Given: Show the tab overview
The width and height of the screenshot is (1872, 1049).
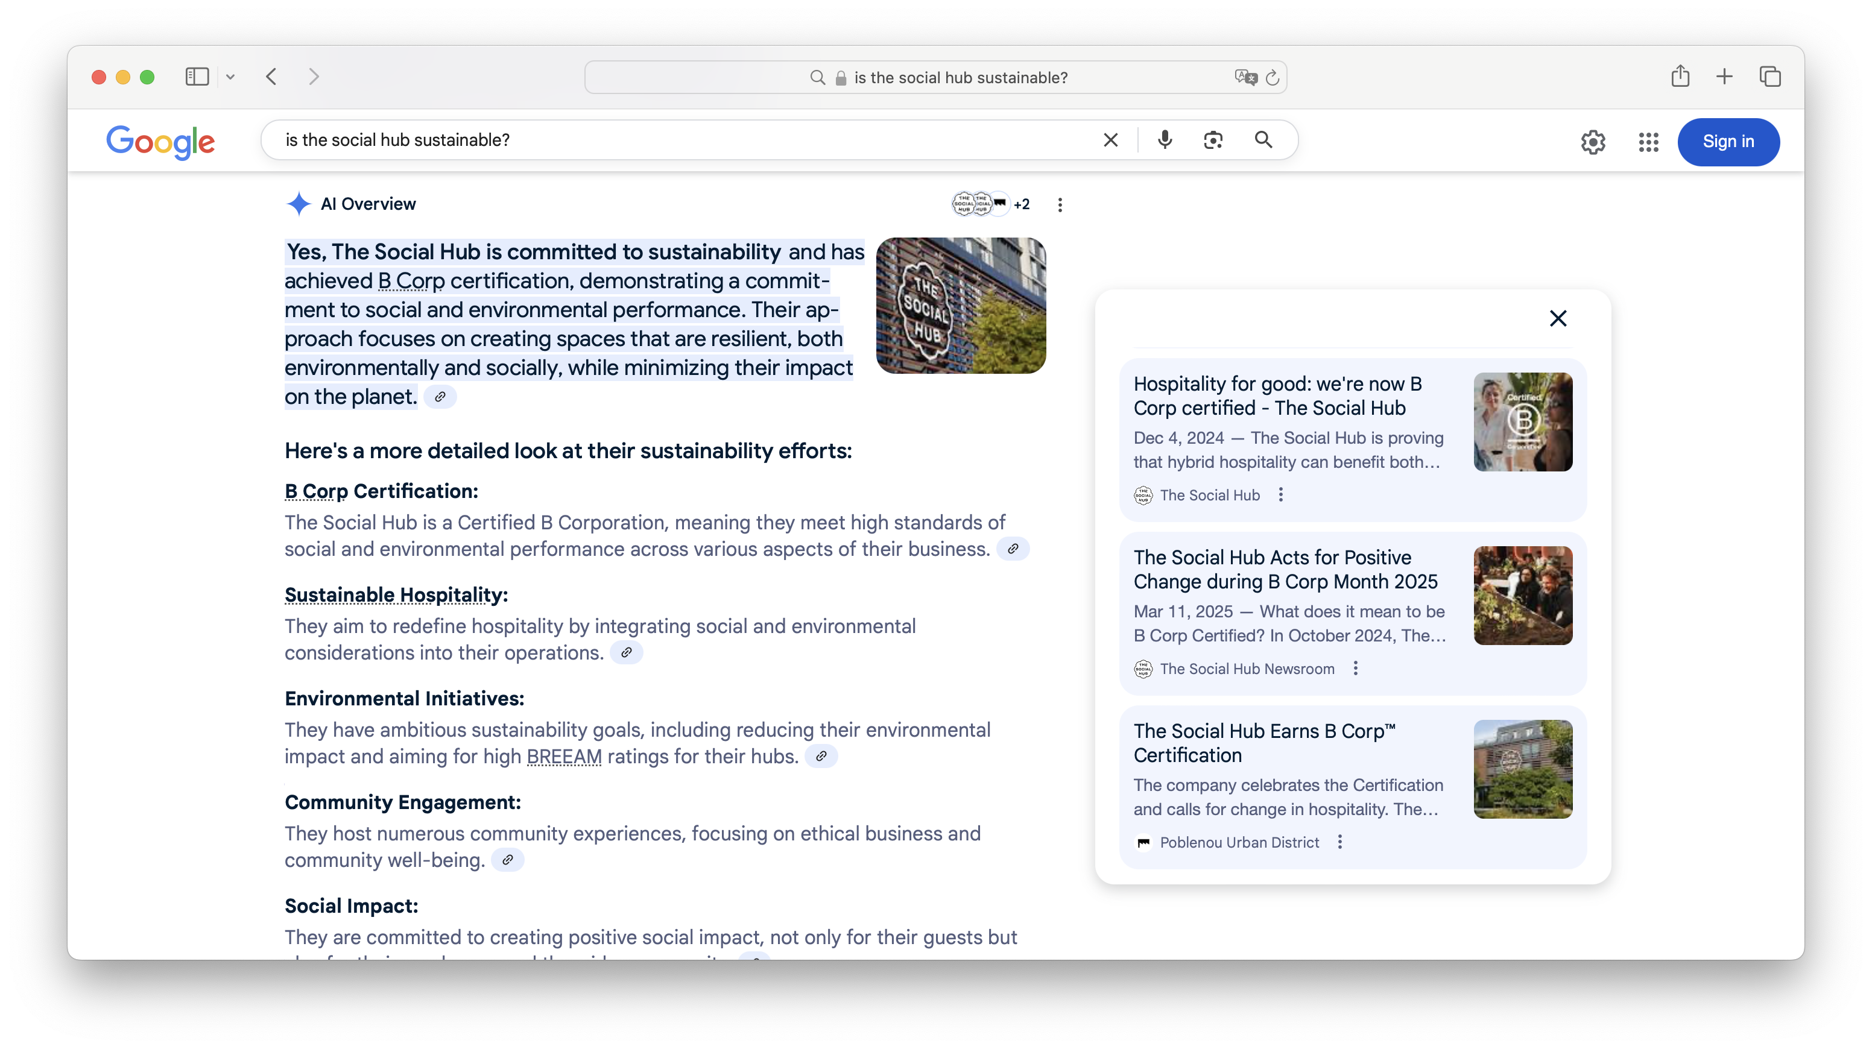Looking at the screenshot, I should pos(1770,77).
